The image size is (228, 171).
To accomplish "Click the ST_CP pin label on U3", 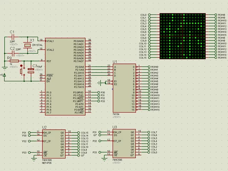I will [117, 141].
